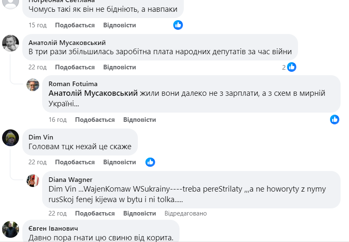Screen dimensions: 349x242
Task: Click the mentioned name Анатолій Мусаковський in the reply
Action: click(93, 93)
